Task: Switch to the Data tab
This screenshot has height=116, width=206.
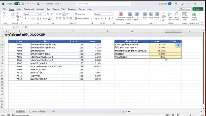Action: [48, 9]
